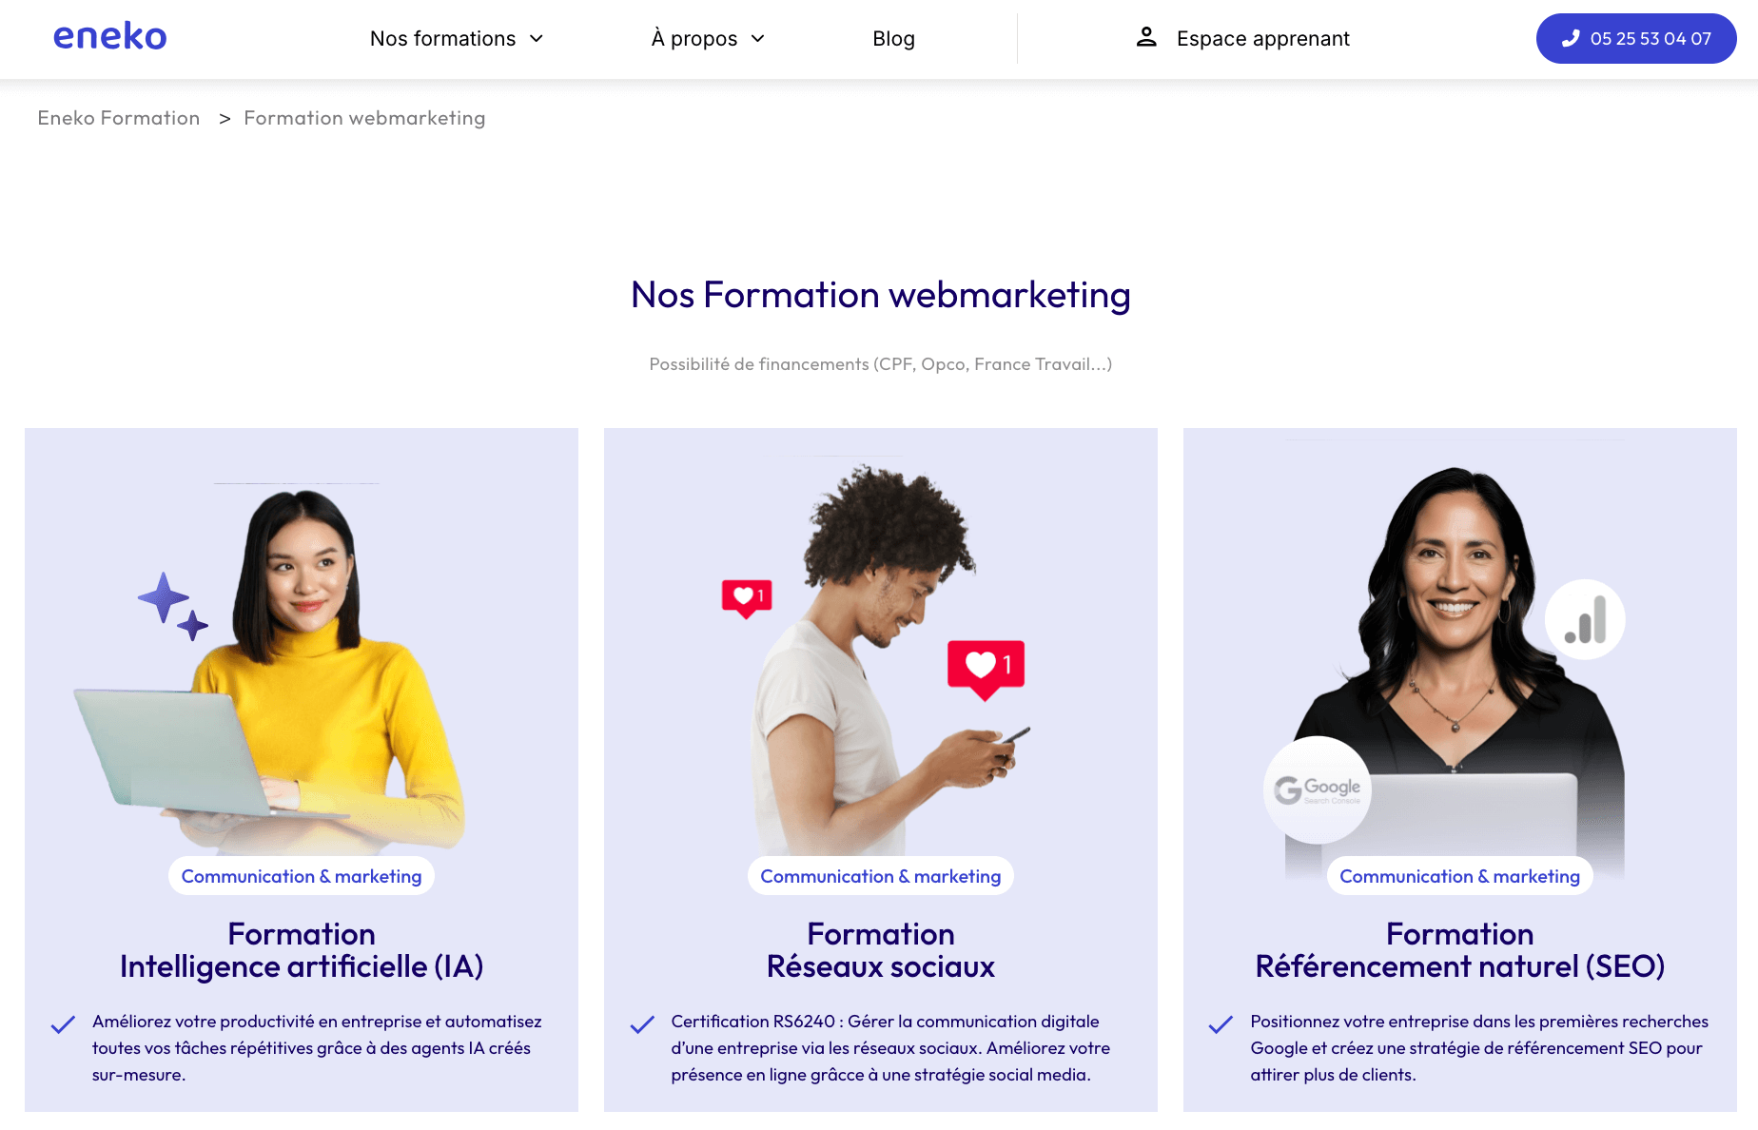Open the Blog page
The height and width of the screenshot is (1130, 1758).
[x=893, y=38]
